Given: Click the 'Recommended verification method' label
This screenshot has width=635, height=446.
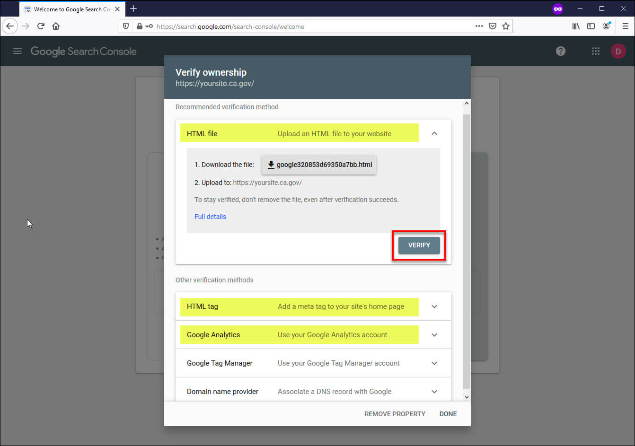Looking at the screenshot, I should tap(227, 107).
